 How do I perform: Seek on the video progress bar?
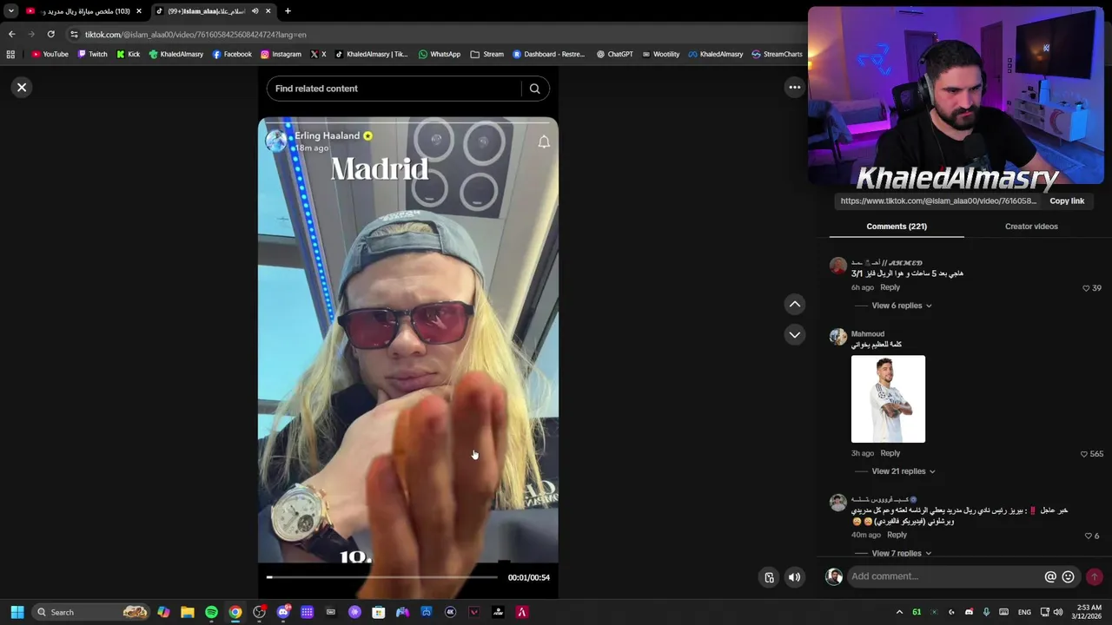pos(382,577)
